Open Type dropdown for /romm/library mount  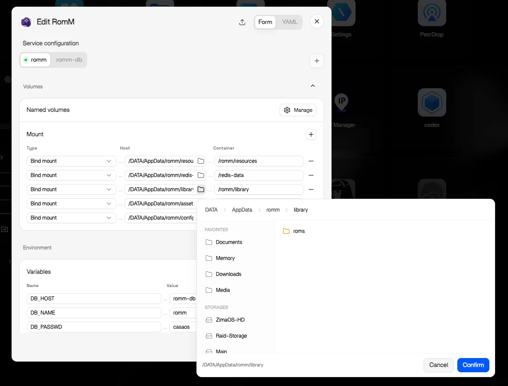[x=71, y=189]
